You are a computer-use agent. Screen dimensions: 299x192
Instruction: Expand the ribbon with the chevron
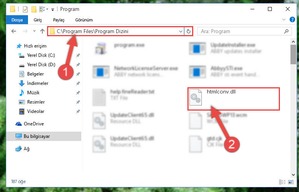pyautogui.click(x=284, y=19)
